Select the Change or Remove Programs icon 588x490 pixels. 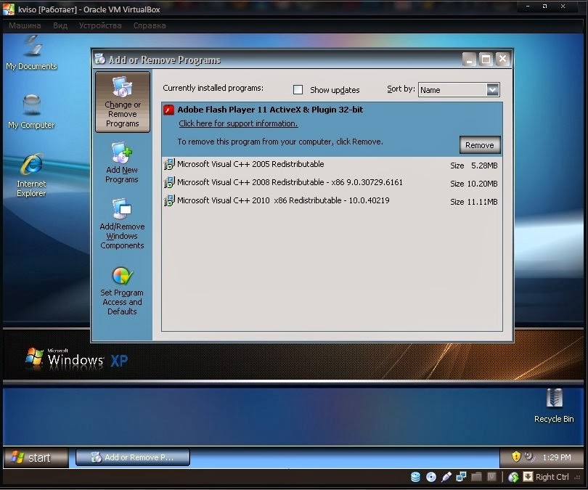tap(122, 102)
